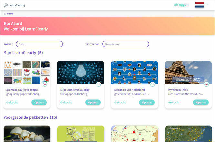
Task: Click the 'Mijn LearnClearly (5)' heading
Action: point(23,53)
